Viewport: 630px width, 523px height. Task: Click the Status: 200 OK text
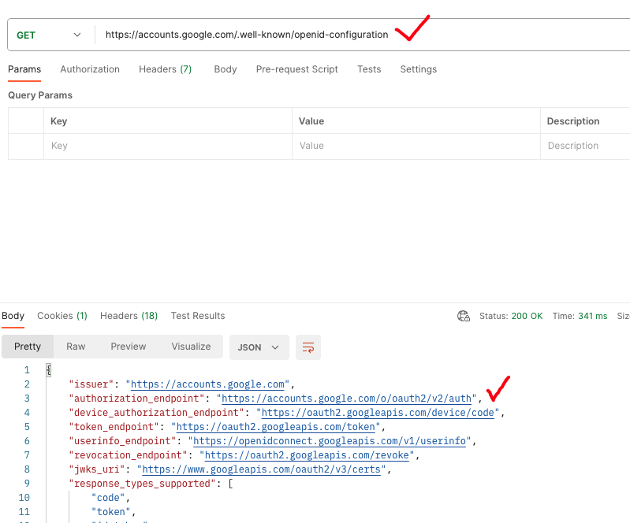click(511, 316)
